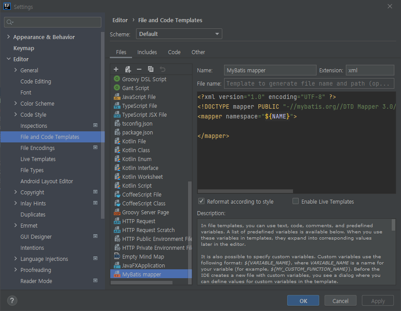Screen dimensions: 401x311
Task: Click the template editor horizontal scrollbar
Action: coord(245,191)
